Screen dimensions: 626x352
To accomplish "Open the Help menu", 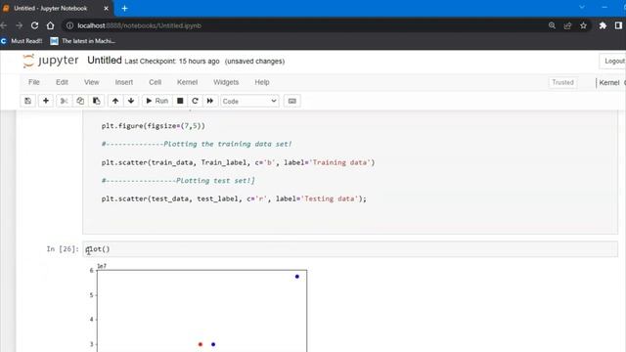I will tap(262, 82).
